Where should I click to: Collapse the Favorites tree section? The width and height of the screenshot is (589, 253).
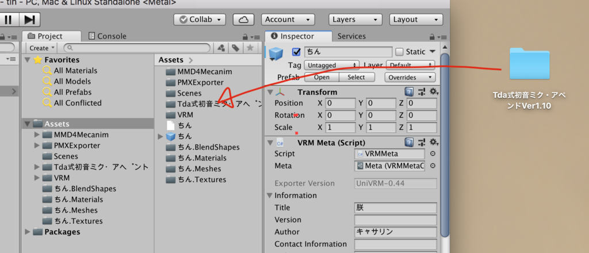[27, 60]
